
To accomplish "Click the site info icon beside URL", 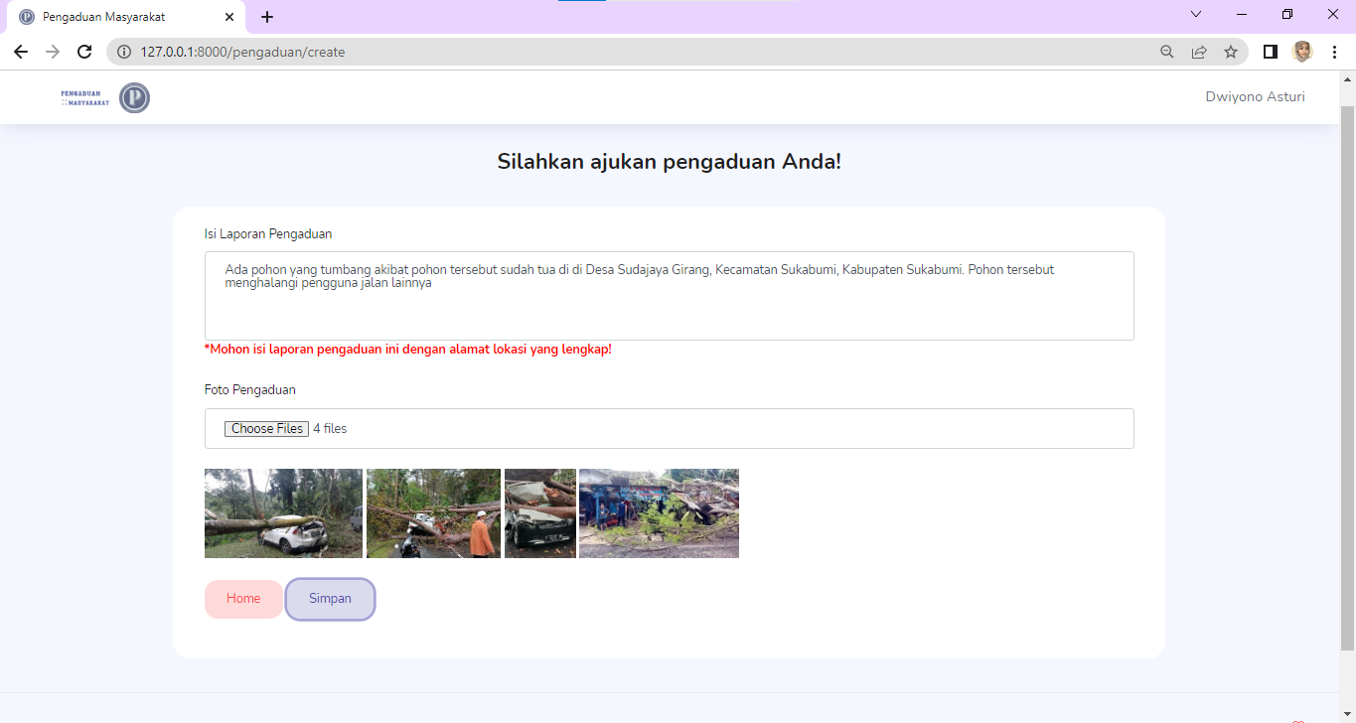I will click(x=124, y=52).
